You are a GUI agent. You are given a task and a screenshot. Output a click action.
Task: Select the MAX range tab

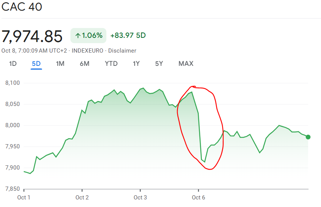click(x=186, y=64)
